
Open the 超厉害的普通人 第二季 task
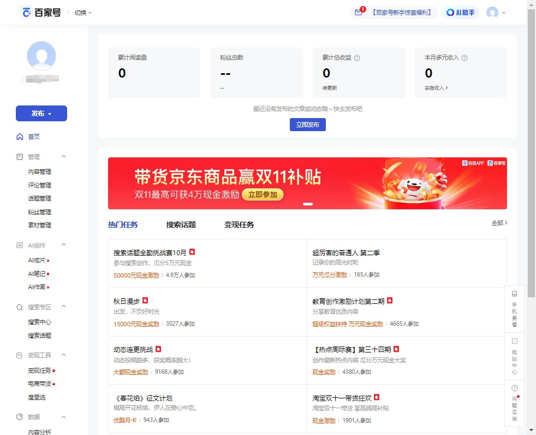(346, 252)
